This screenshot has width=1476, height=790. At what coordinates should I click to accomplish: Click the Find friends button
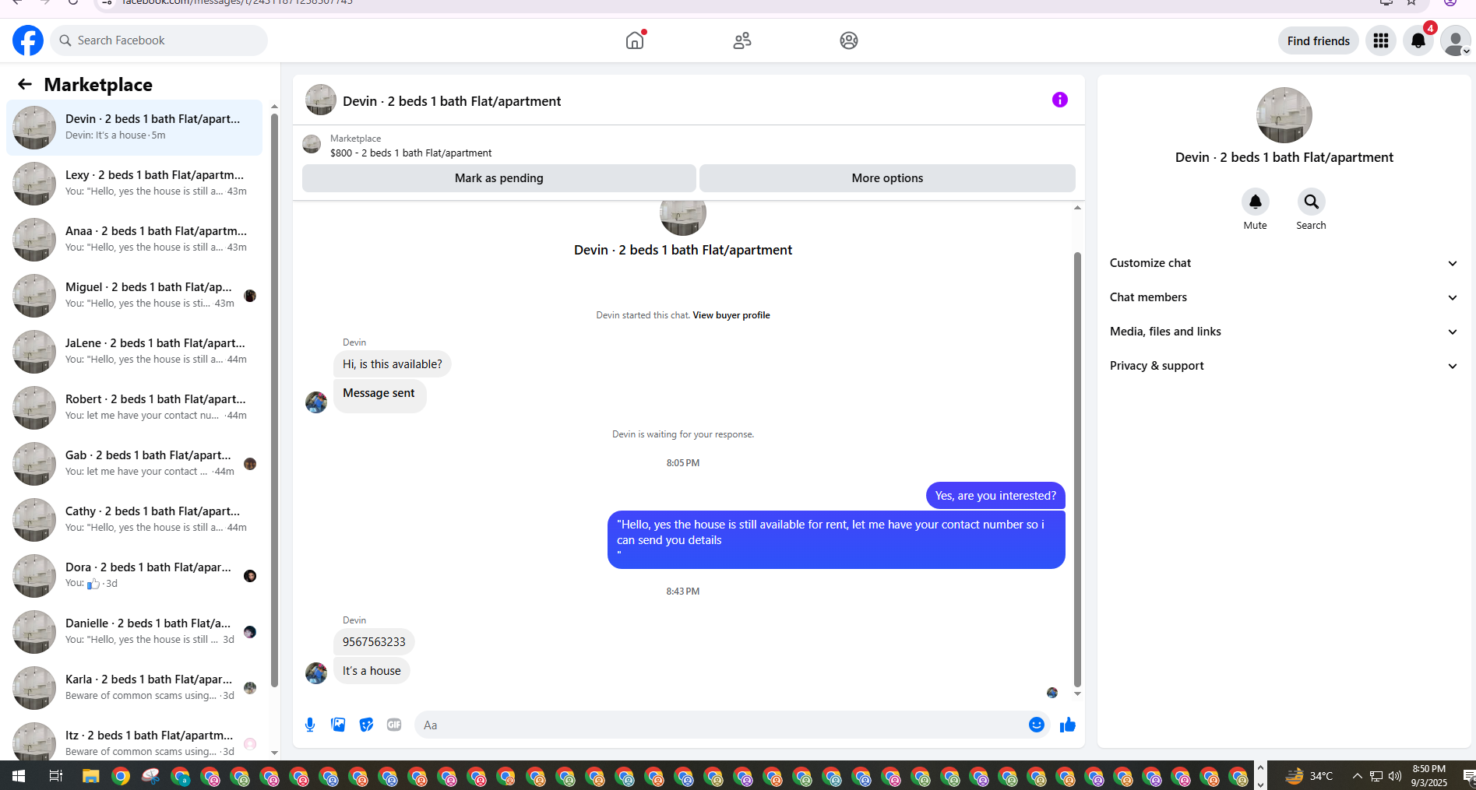click(1319, 40)
